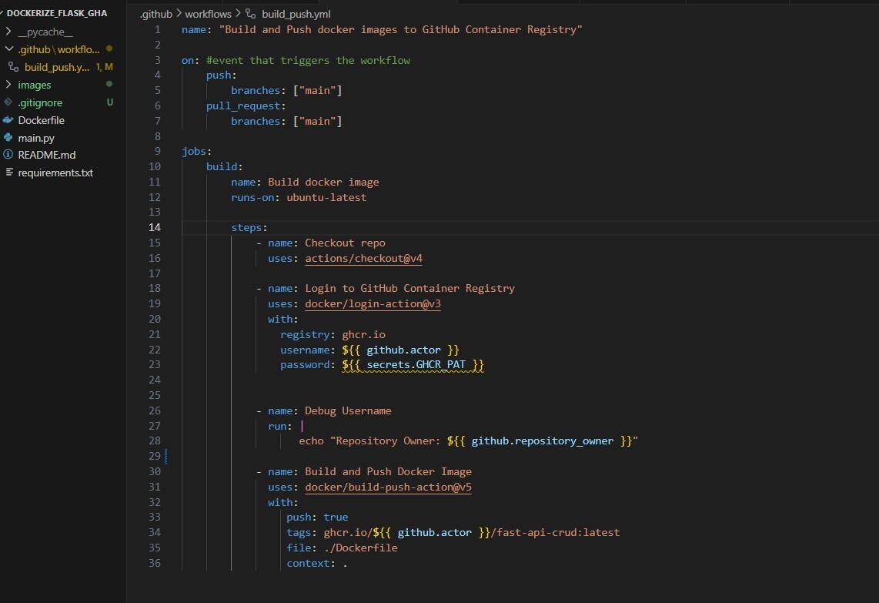The image size is (879, 603).
Task: Open the actions/checkout@v4 link
Action: pos(364,259)
